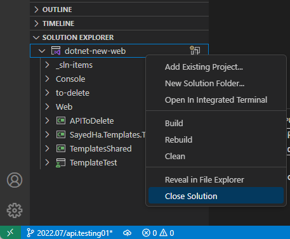
Task: Click the C# icon next to APIToDelete
Action: pyautogui.click(x=61, y=120)
